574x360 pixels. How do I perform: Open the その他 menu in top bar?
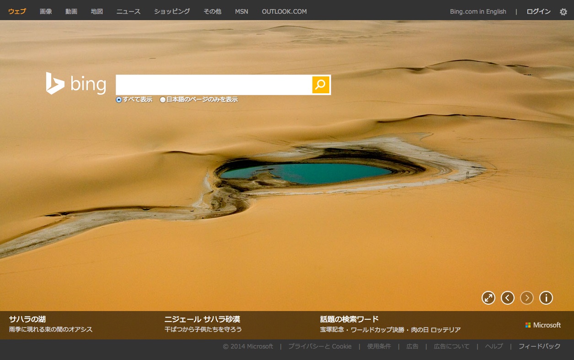(x=212, y=11)
